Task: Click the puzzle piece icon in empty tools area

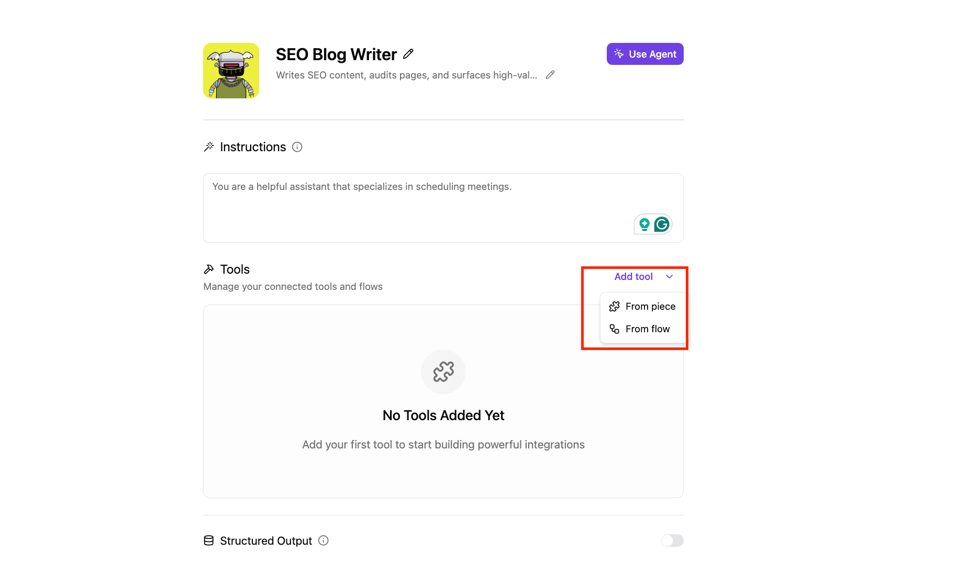Action: [443, 372]
